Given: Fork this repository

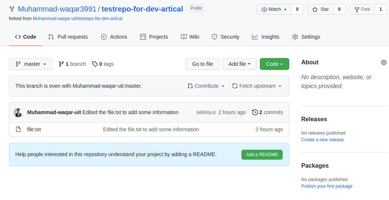Looking at the screenshot, I should coord(362,9).
